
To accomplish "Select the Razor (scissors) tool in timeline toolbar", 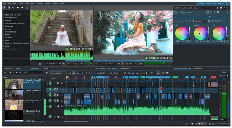I will pos(78,73).
